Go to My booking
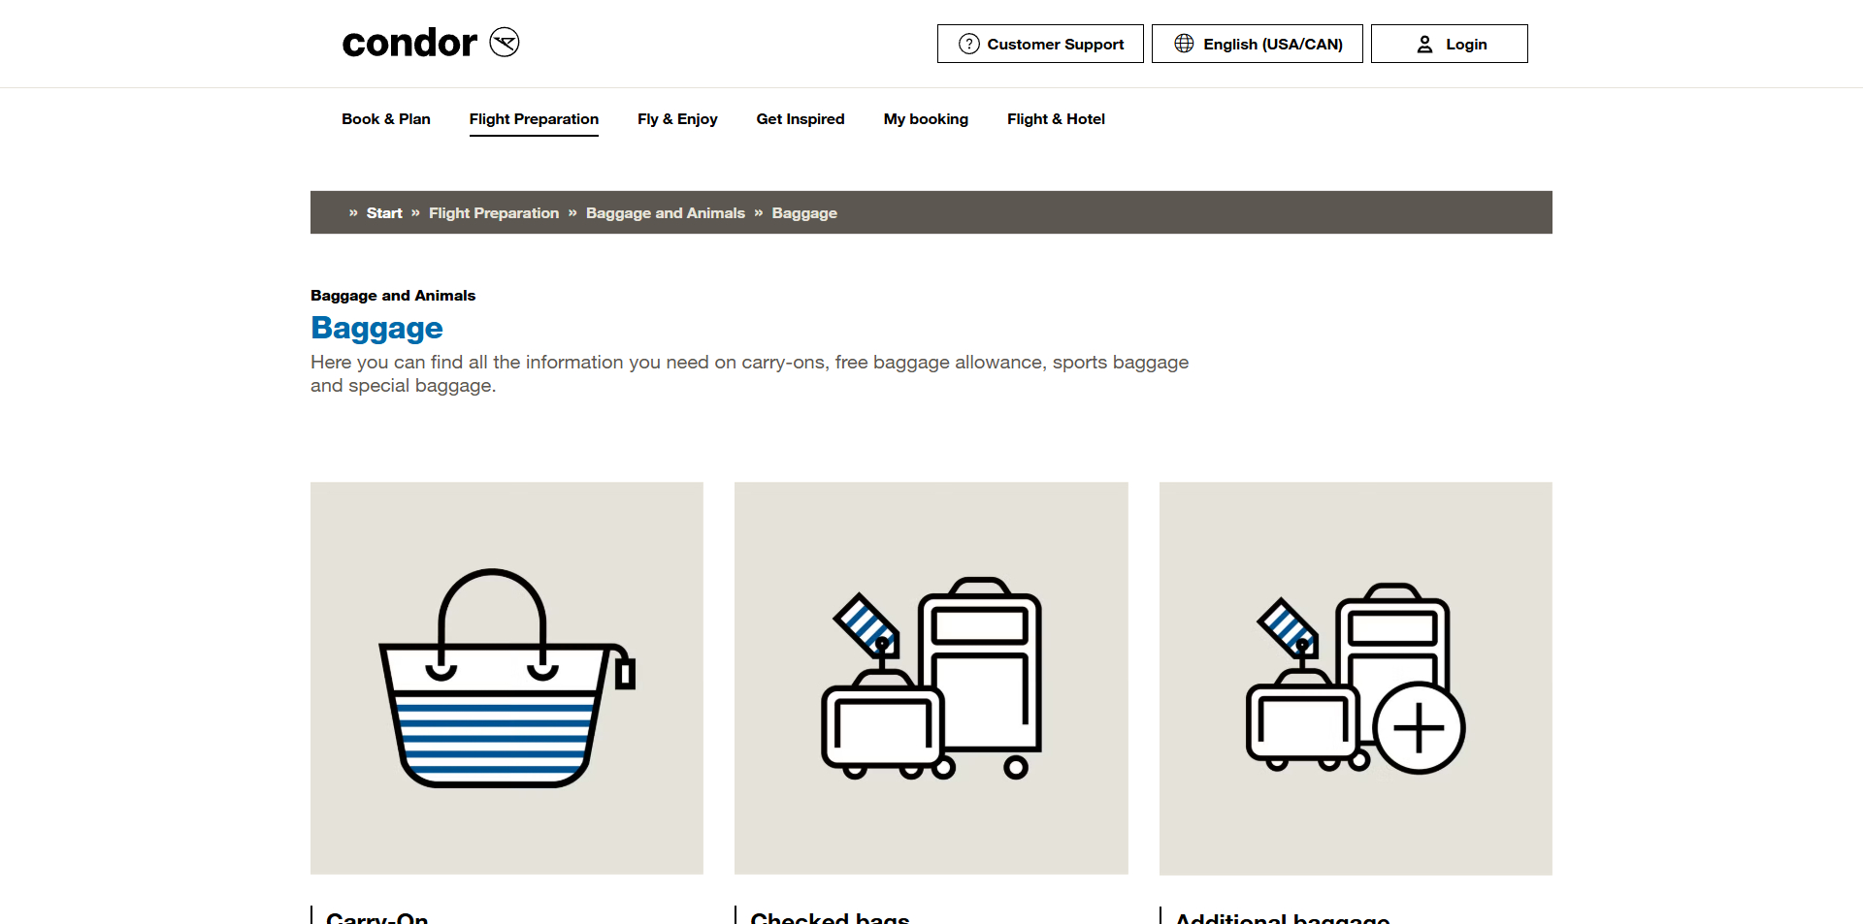Image resolution: width=1863 pixels, height=924 pixels. [x=926, y=119]
